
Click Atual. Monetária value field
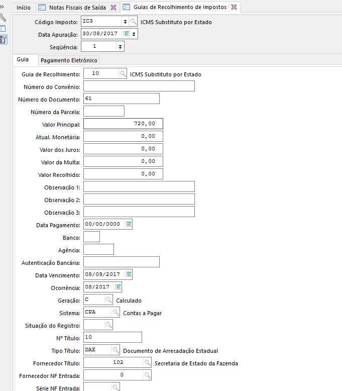point(123,136)
